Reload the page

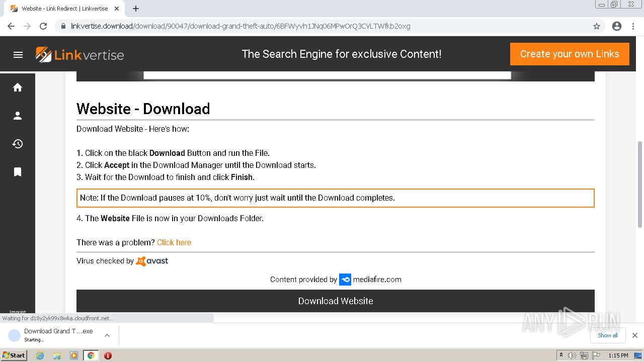coord(43,26)
